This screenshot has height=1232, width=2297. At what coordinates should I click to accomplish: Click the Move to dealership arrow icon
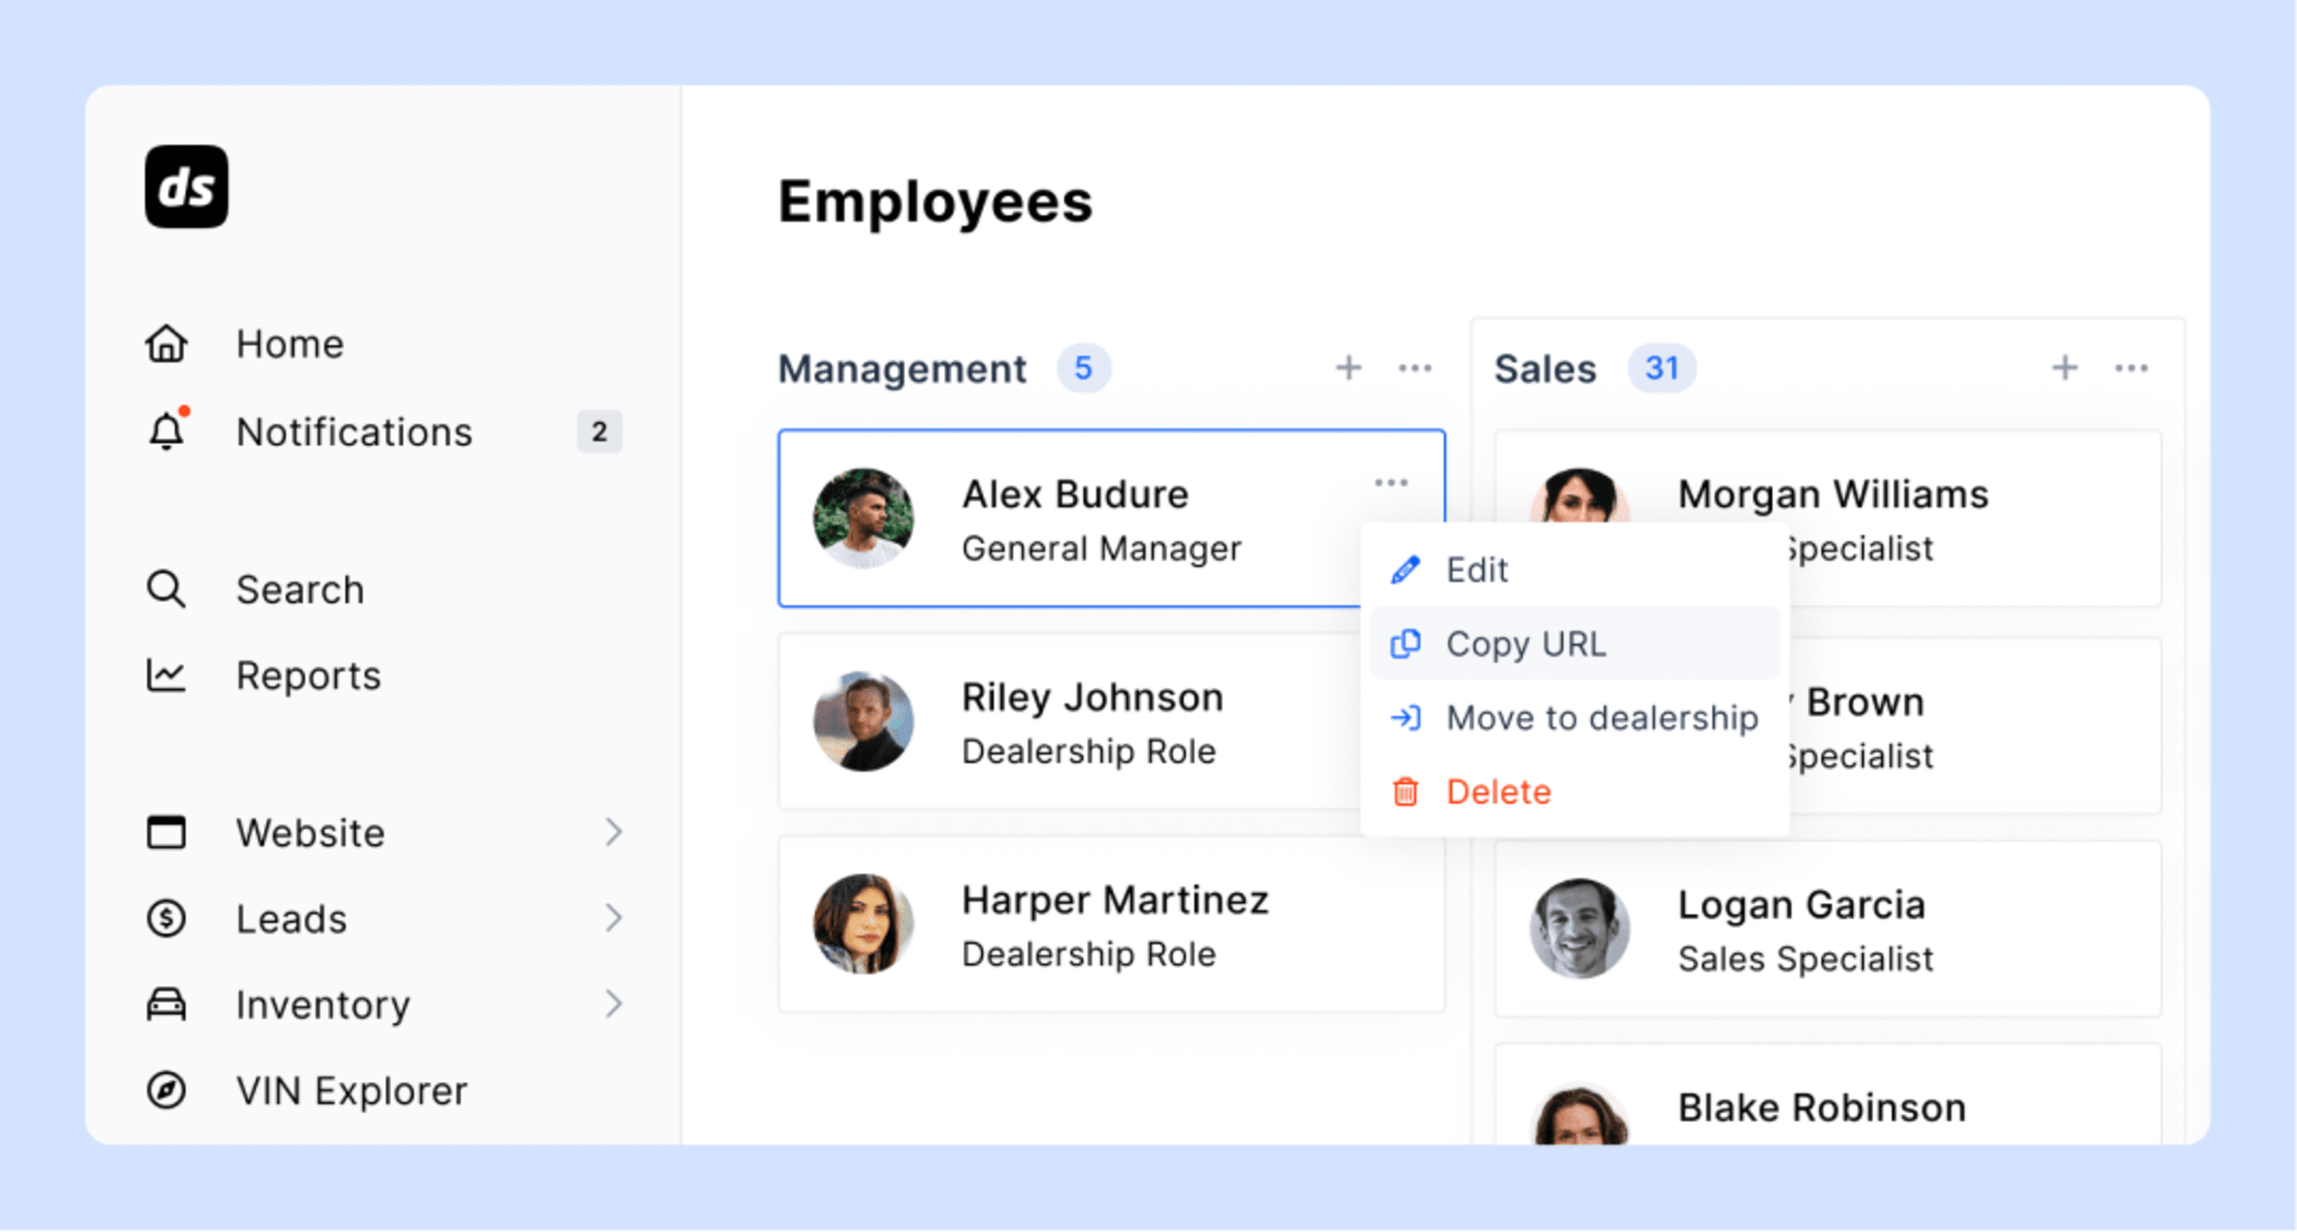pyautogui.click(x=1405, y=717)
